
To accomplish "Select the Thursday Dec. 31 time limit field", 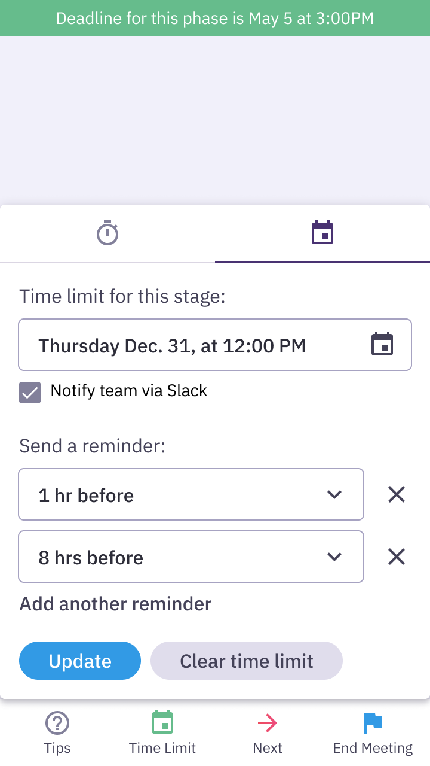I will 179,345.
